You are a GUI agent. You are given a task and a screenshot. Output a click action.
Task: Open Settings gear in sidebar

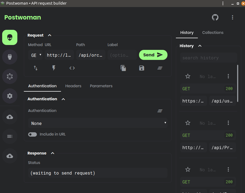[10, 96]
